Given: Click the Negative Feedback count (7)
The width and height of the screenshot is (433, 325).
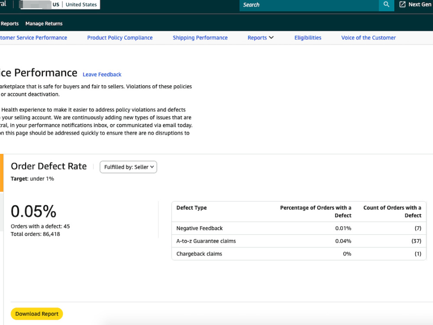Looking at the screenshot, I should click(x=418, y=228).
